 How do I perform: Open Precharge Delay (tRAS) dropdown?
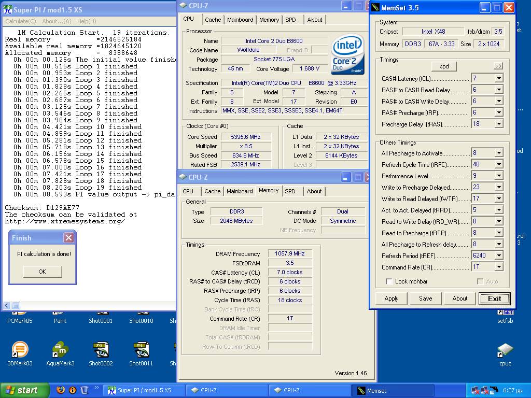499,124
